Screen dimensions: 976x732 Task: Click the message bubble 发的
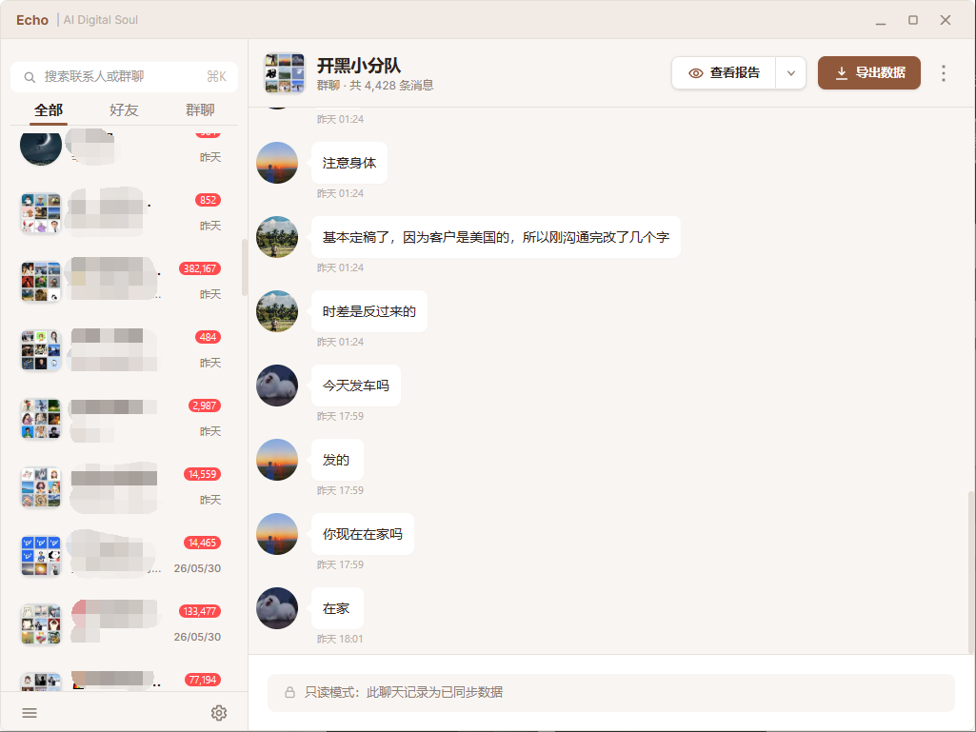(x=337, y=460)
